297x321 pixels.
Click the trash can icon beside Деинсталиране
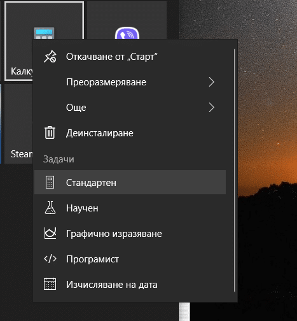(x=50, y=132)
